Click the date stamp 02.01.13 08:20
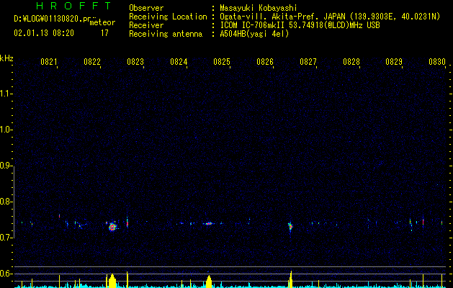The width and height of the screenshot is (453, 288). click(44, 33)
